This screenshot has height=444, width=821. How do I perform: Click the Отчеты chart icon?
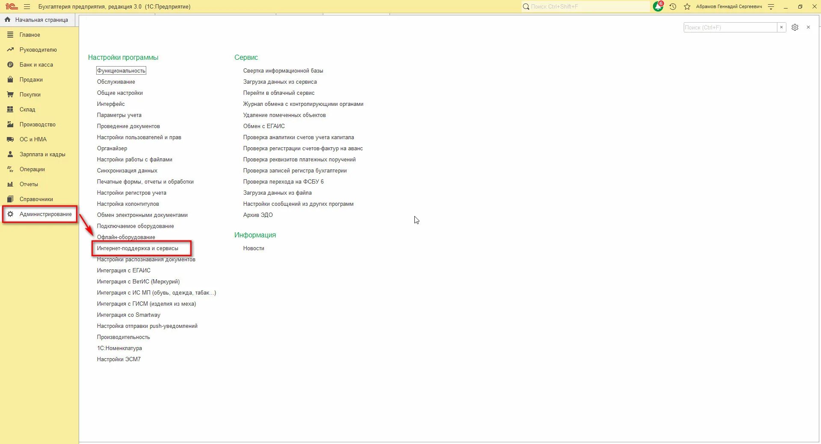(10, 184)
